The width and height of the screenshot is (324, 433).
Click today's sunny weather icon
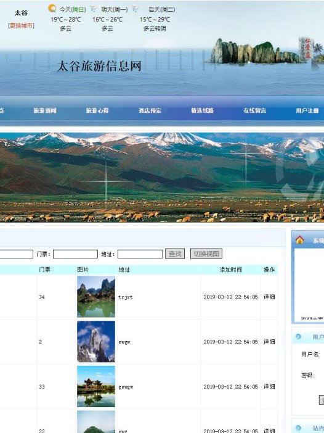(x=52, y=8)
